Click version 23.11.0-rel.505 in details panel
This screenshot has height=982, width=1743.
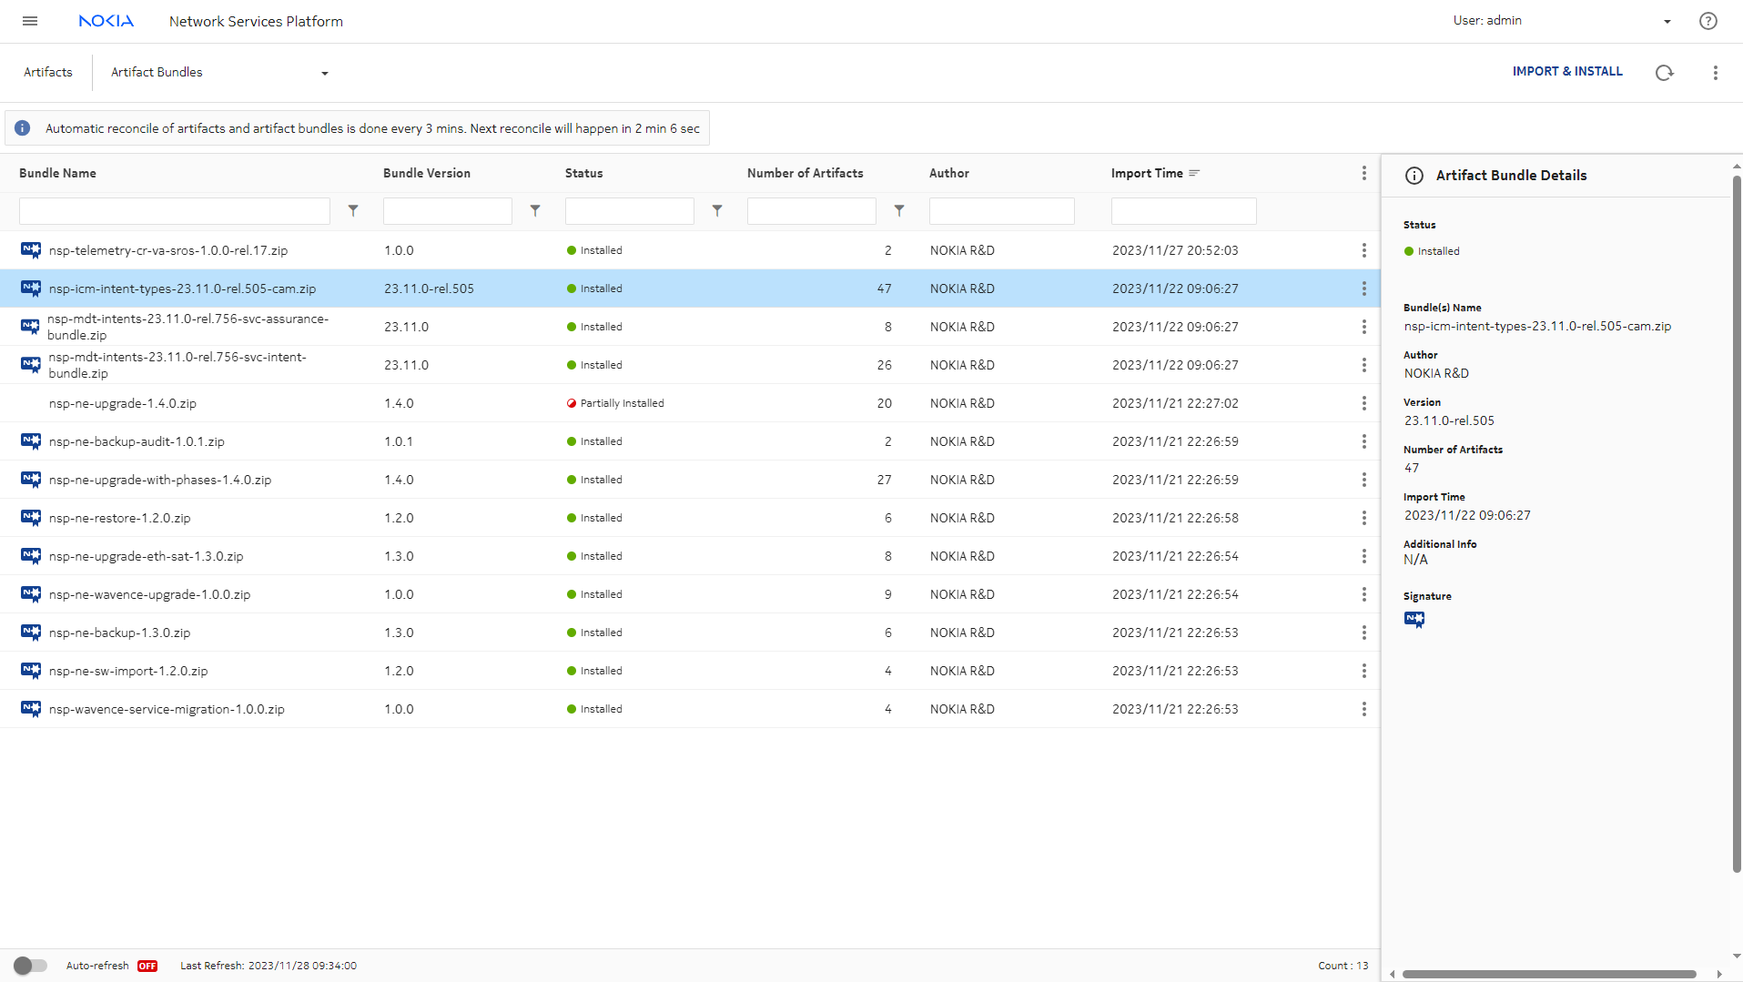click(1449, 420)
